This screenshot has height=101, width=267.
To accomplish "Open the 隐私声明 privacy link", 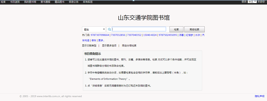I will point(259,96).
